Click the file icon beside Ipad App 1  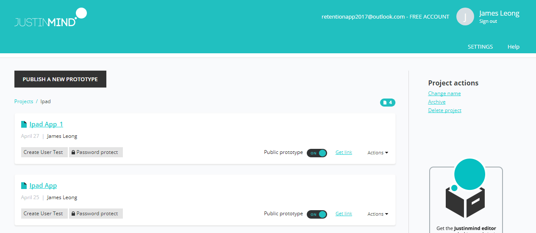pos(24,124)
